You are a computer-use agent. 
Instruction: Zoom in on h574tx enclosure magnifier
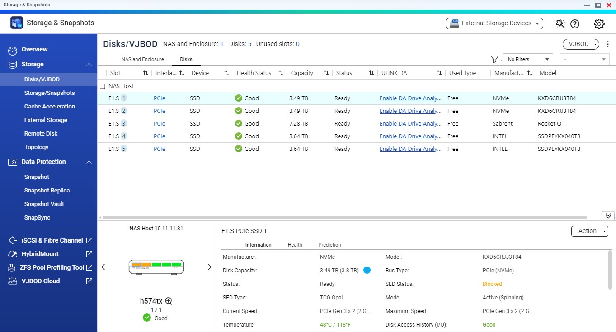(169, 301)
